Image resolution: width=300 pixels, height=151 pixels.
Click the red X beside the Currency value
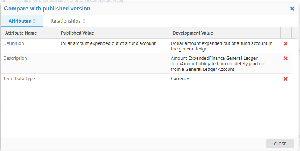click(285, 79)
